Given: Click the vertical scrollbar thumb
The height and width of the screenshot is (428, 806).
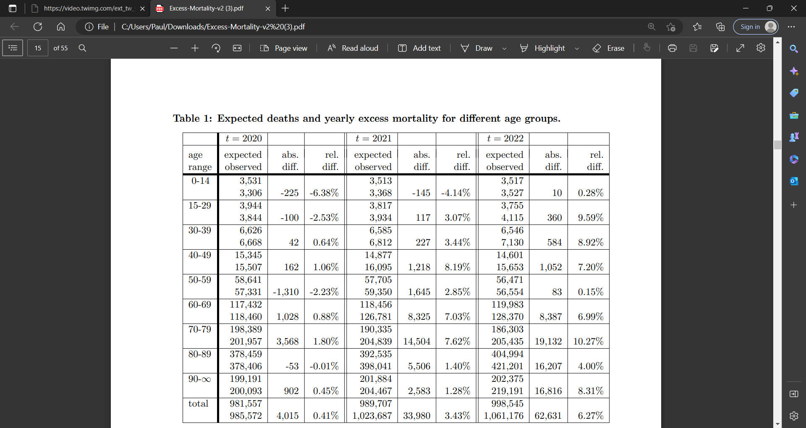Looking at the screenshot, I should point(777,145).
